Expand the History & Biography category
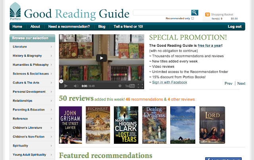The width and height of the screenshot is (254, 160). pos(32,56)
